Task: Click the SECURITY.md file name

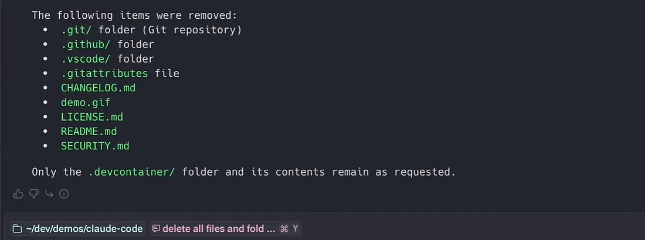Action: (95, 146)
